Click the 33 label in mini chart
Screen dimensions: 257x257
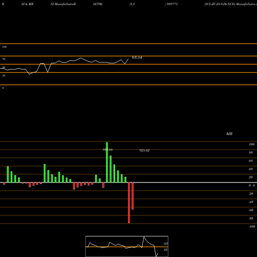[166, 250]
